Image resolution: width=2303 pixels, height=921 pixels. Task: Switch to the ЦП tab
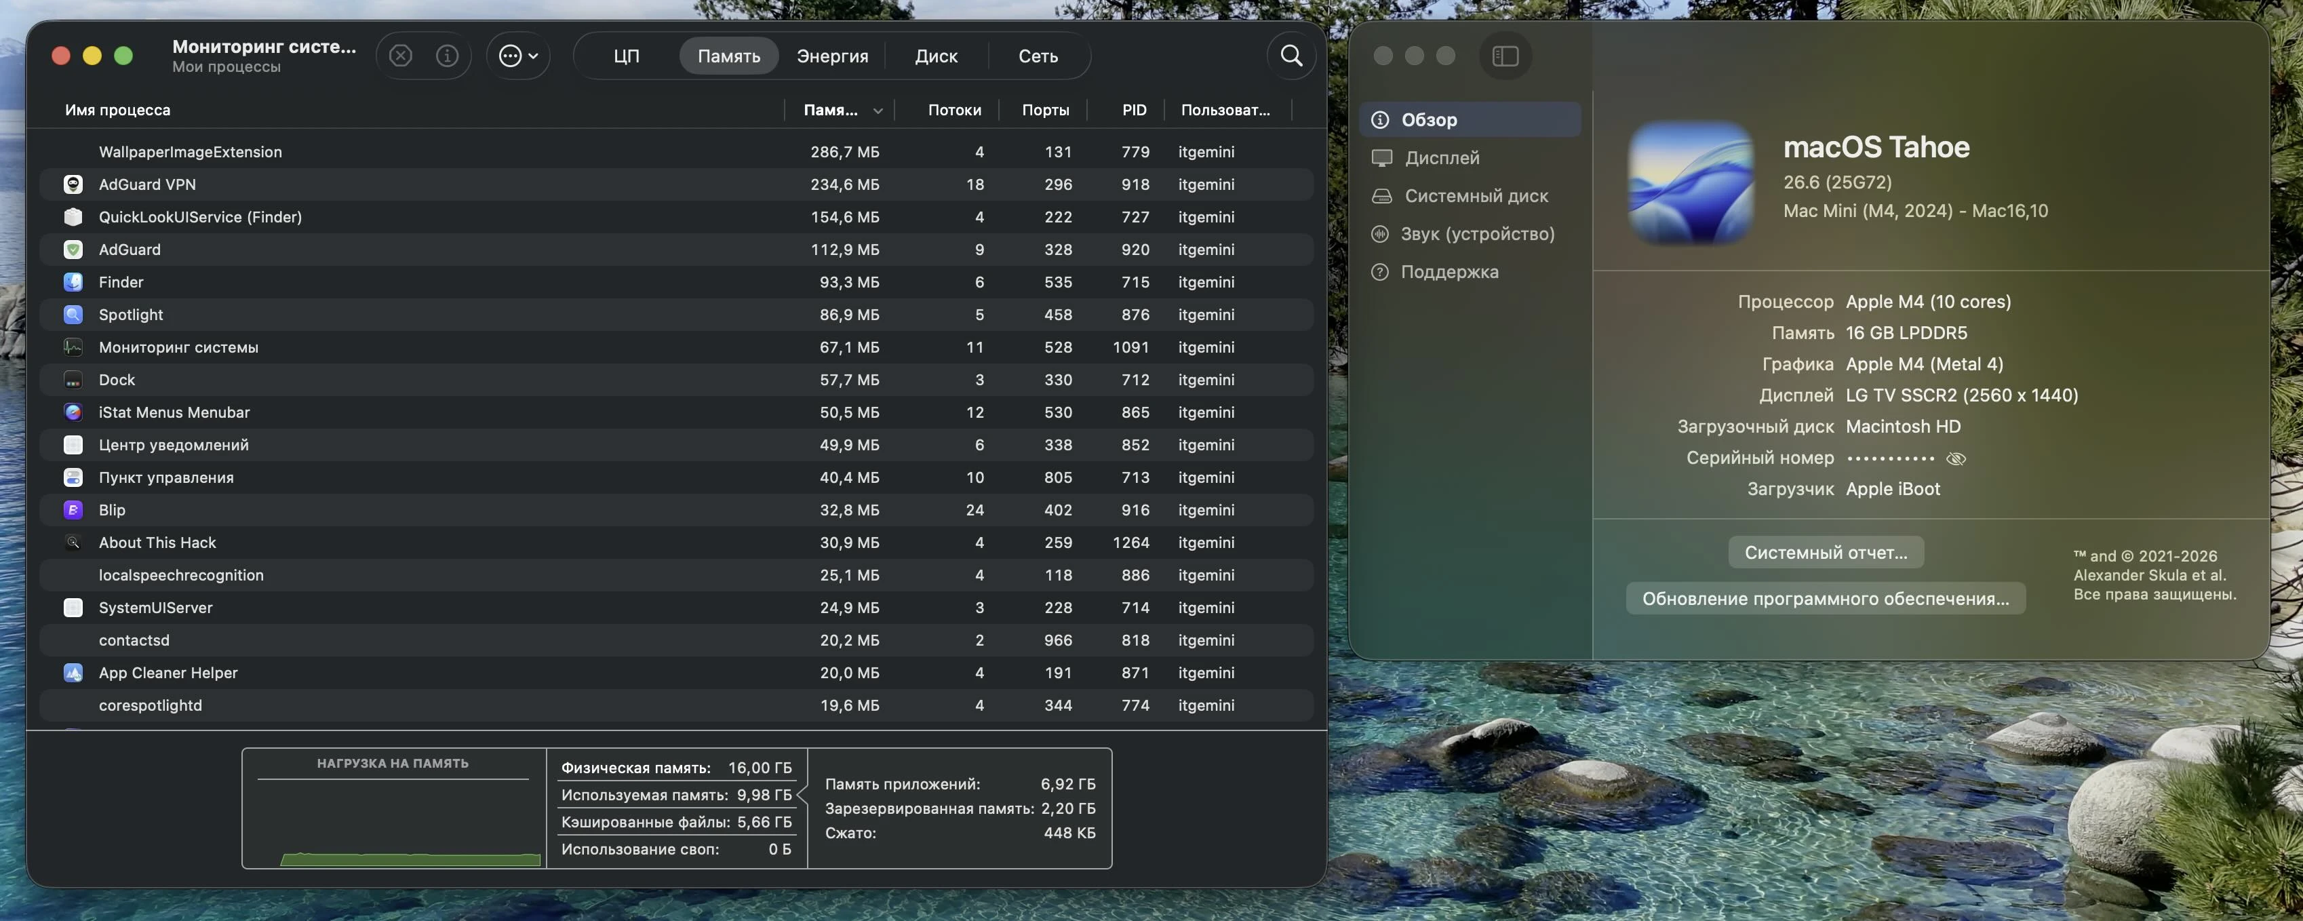626,56
